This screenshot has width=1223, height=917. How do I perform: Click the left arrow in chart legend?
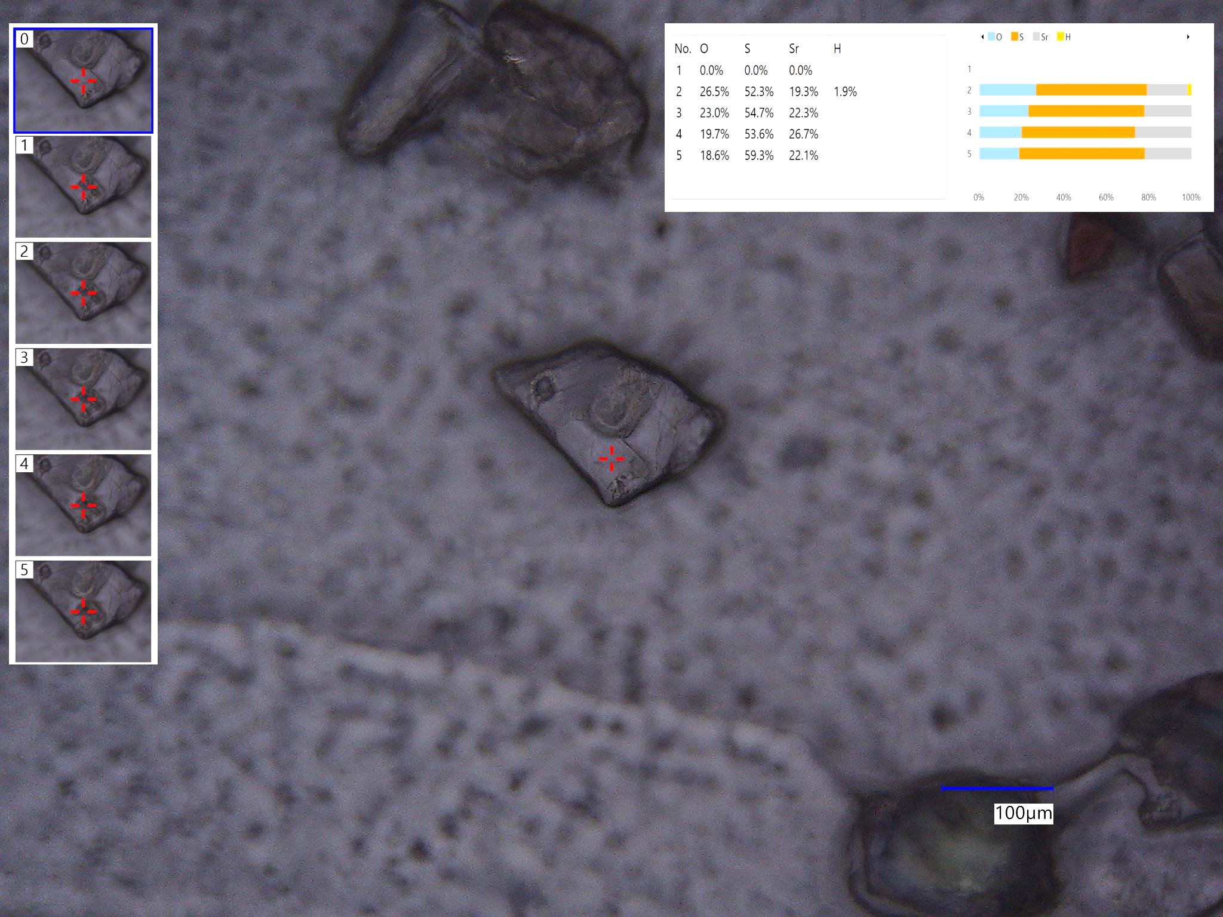point(982,37)
